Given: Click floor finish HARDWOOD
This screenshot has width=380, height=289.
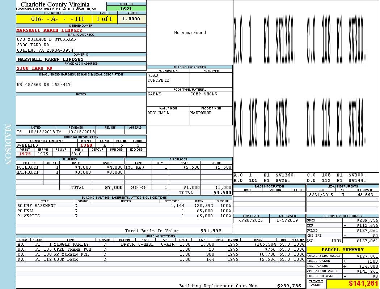Looking at the screenshot, I should click(x=201, y=113).
